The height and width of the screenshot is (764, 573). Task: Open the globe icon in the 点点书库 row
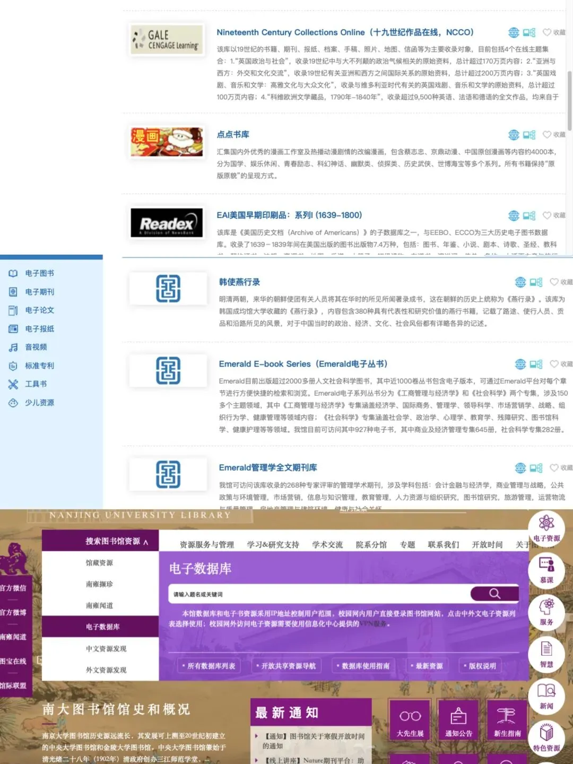(x=514, y=135)
